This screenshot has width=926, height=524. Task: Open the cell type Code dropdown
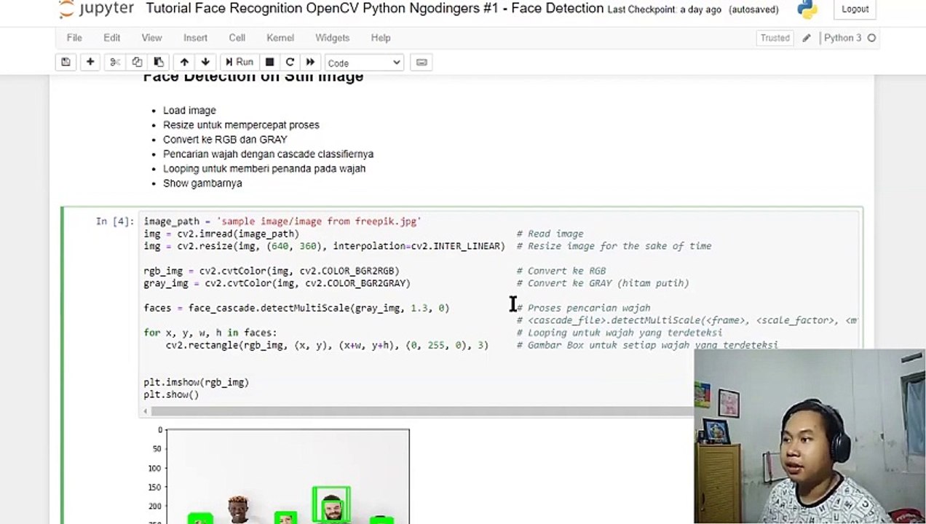pos(364,63)
